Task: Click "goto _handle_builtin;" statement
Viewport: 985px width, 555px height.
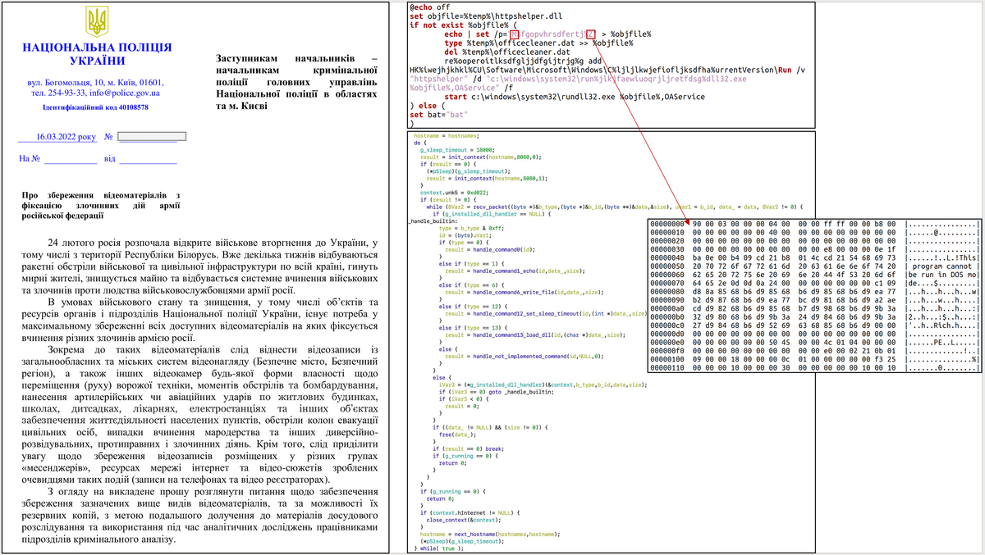Action: click(521, 392)
